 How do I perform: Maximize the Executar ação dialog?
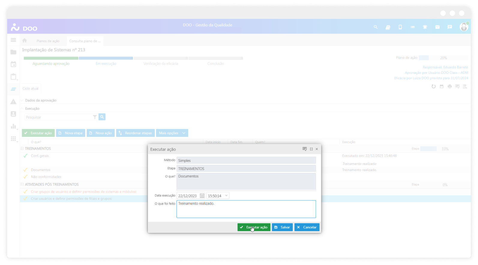tap(311, 149)
